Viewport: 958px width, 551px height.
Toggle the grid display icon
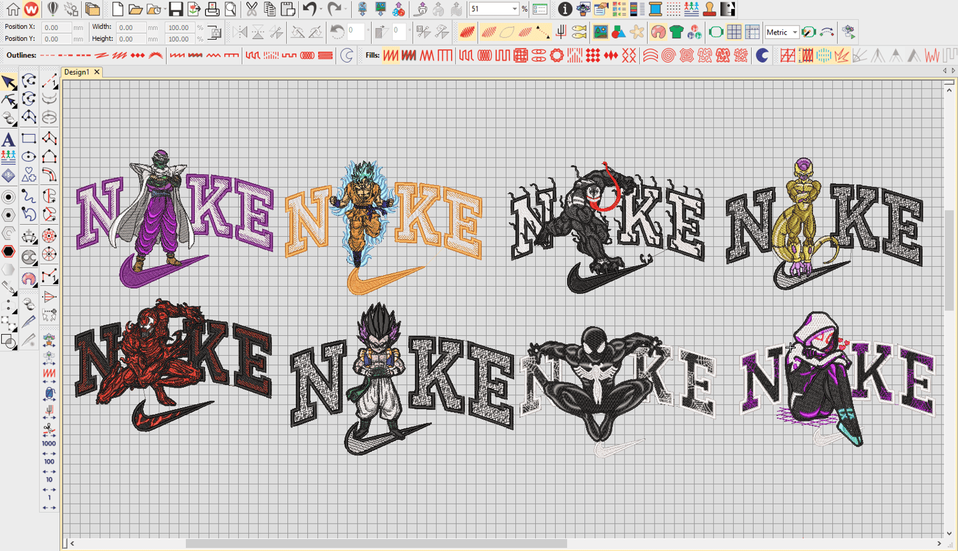click(734, 32)
